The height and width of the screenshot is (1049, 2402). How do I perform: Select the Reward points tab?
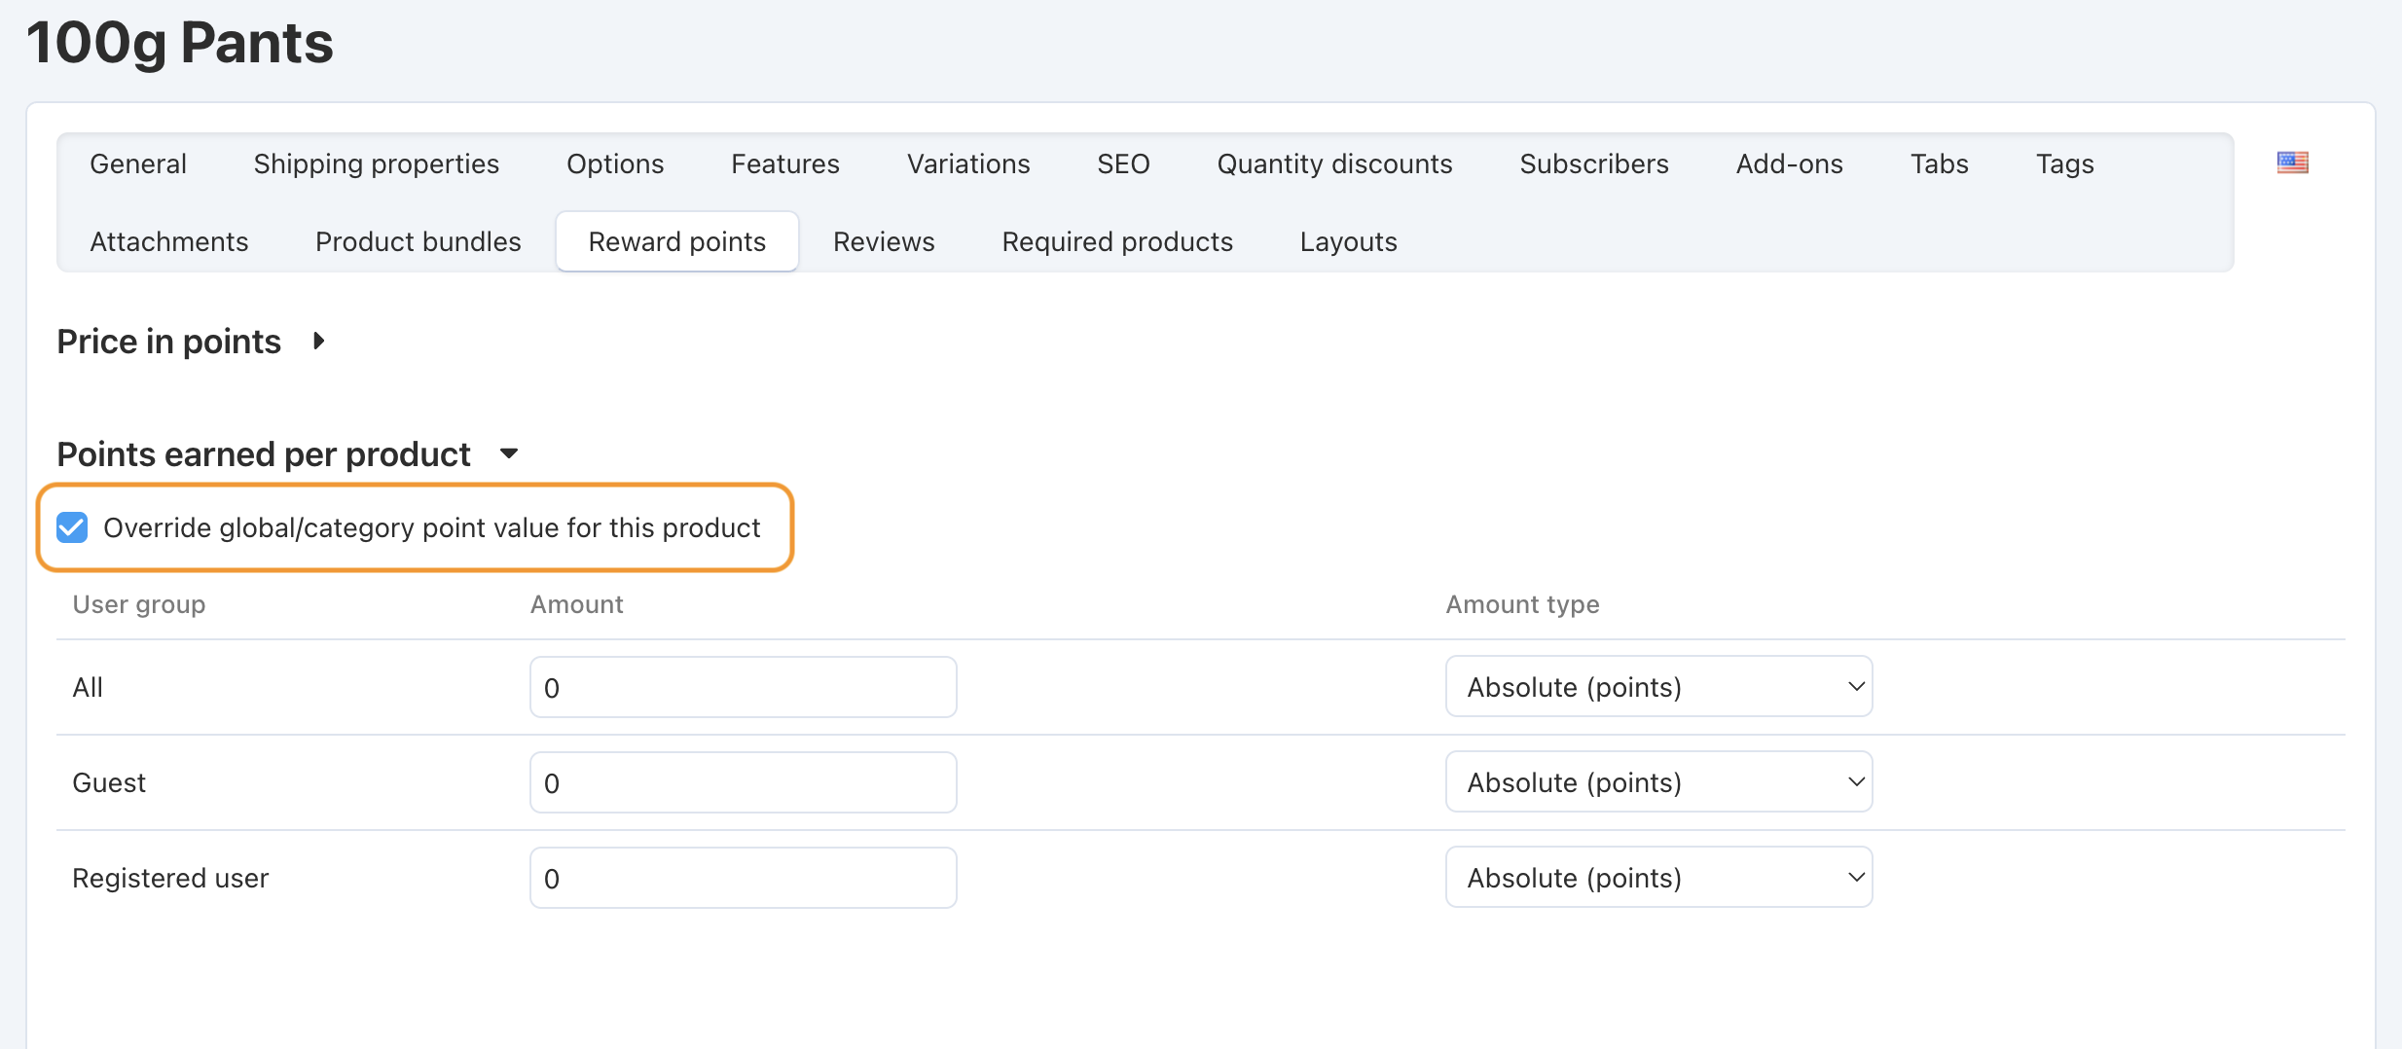click(x=677, y=241)
